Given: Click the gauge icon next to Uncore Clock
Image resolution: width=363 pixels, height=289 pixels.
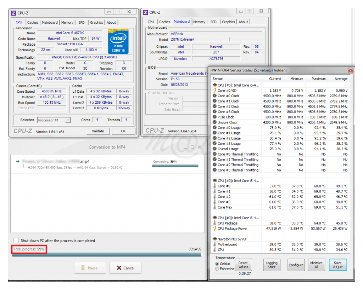Looking at the screenshot, I should point(214,122).
